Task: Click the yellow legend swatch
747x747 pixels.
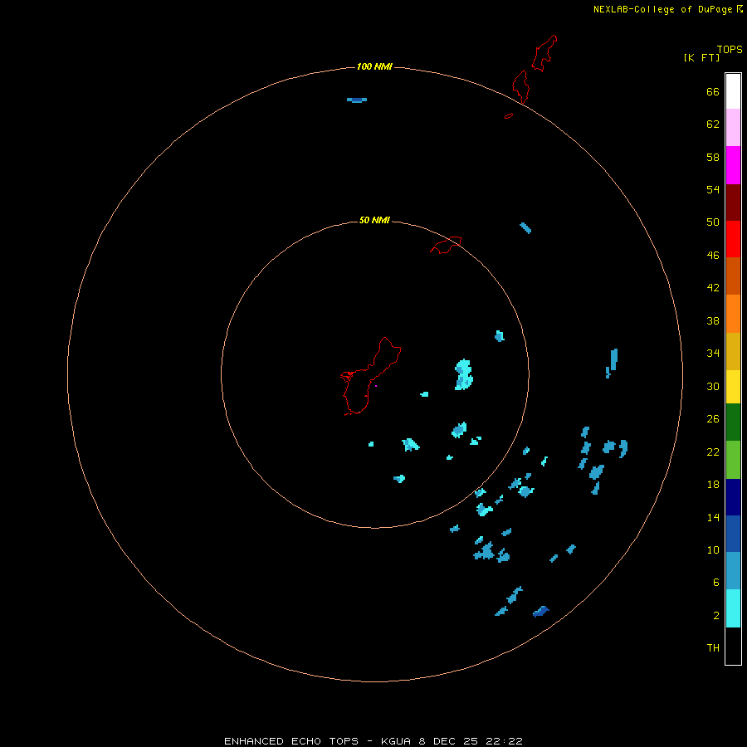Action: [x=733, y=387]
